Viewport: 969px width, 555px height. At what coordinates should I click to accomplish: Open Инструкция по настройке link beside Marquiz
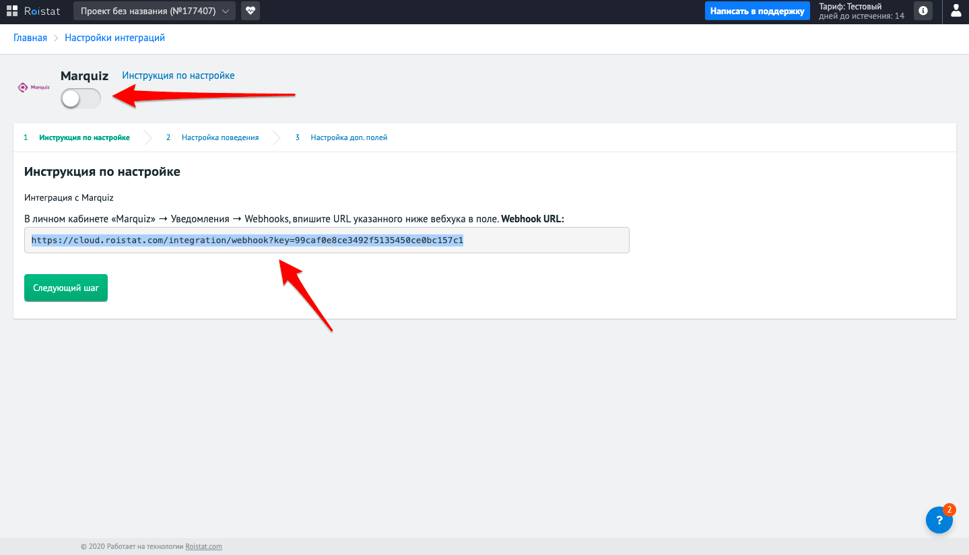click(x=178, y=75)
